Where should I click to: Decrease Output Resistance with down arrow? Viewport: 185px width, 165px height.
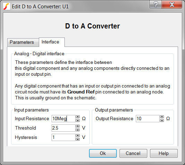click(162, 121)
